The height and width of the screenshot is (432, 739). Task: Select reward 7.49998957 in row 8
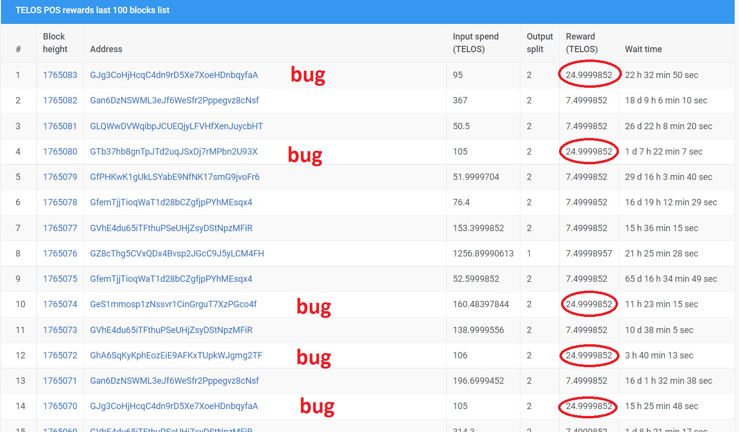[x=589, y=254]
